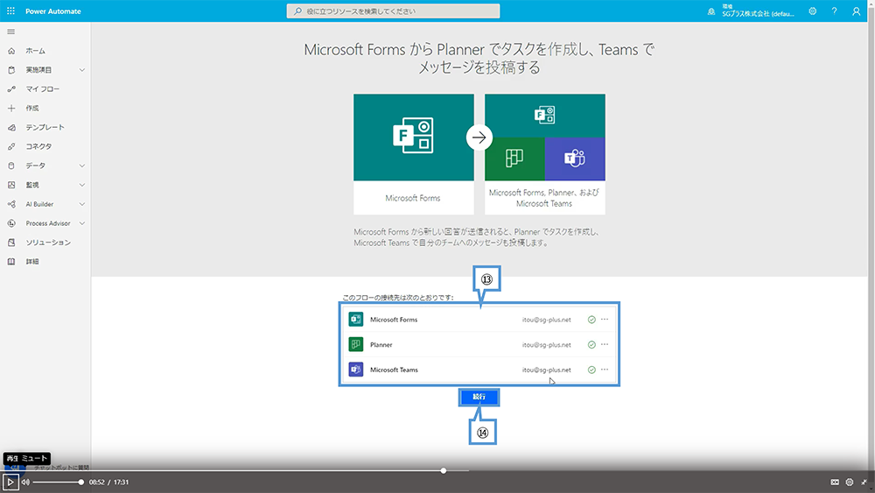875x493 pixels.
Task: Click the データ database icon
Action: click(x=11, y=166)
